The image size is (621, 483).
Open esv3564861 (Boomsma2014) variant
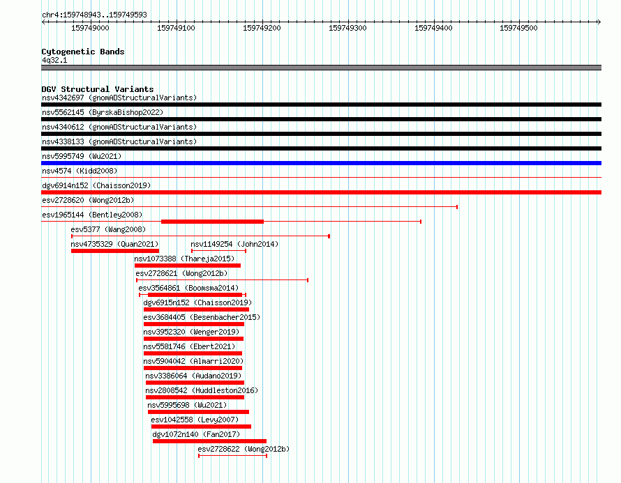[188, 288]
